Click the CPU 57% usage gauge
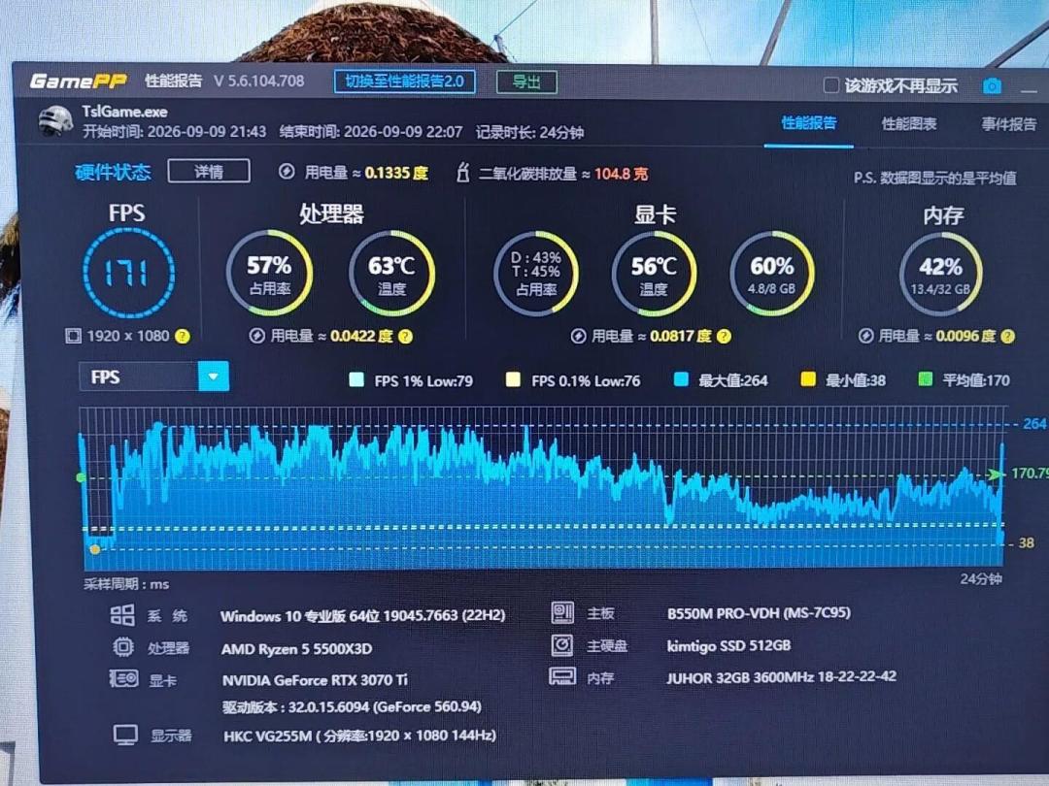1049x786 pixels. (x=269, y=273)
